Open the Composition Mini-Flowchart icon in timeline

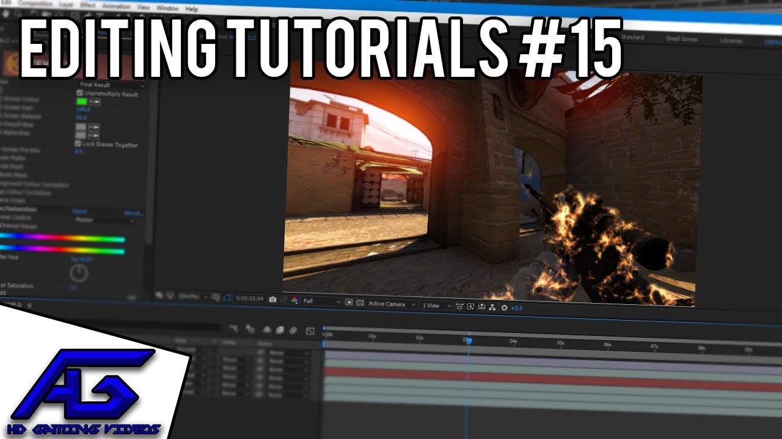[x=233, y=329]
